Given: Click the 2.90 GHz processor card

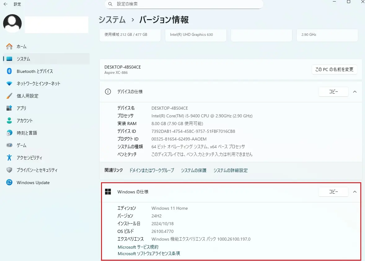Looking at the screenshot, I should point(327,35).
